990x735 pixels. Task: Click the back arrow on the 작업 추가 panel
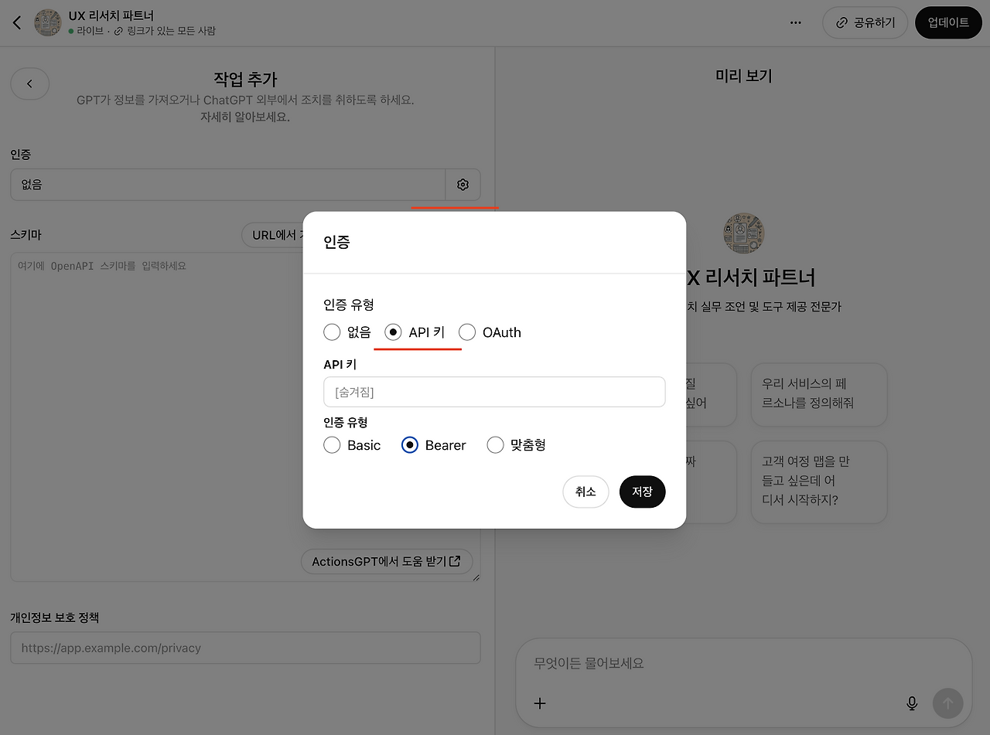tap(29, 83)
